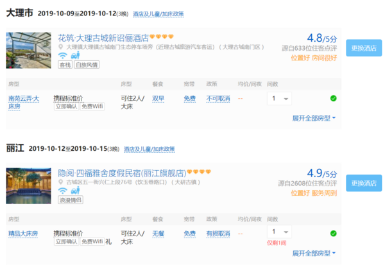Click 更换酒店 button for the Dali hotel
The width and height of the screenshot is (385, 269).
[x=364, y=48]
